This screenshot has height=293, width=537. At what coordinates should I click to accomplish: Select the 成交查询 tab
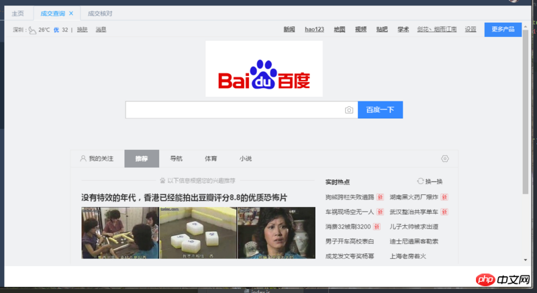[53, 13]
